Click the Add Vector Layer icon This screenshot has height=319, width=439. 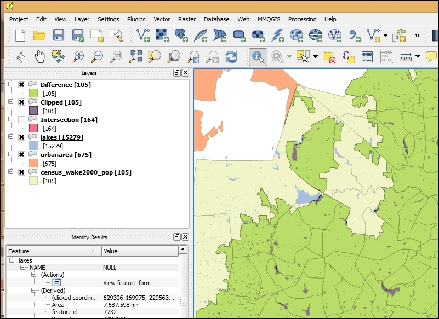pos(143,36)
